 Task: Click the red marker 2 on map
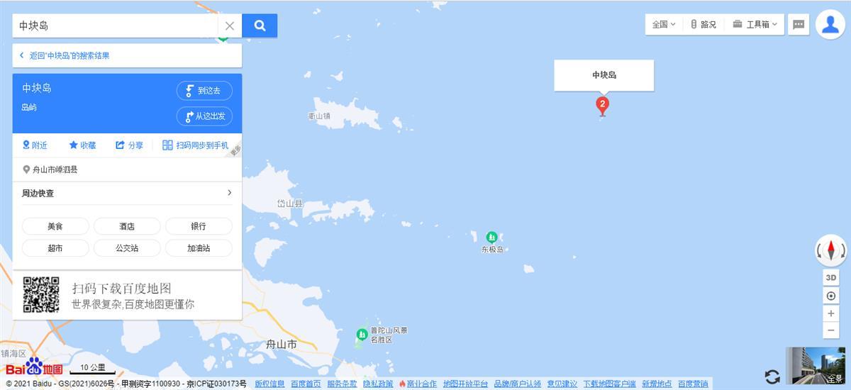602,106
